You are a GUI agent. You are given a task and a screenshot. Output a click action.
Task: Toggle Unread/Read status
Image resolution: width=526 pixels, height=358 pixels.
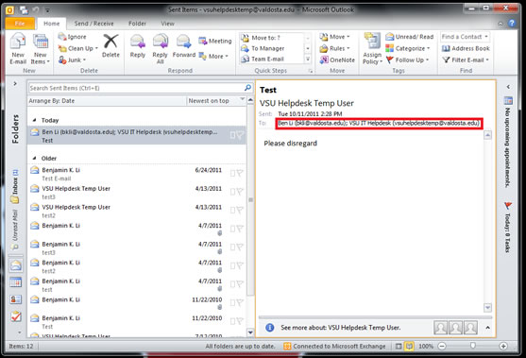coord(409,37)
